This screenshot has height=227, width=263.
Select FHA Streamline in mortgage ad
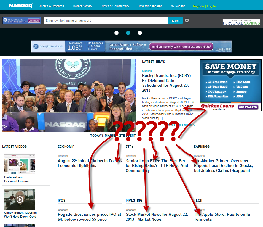(x=218, y=96)
